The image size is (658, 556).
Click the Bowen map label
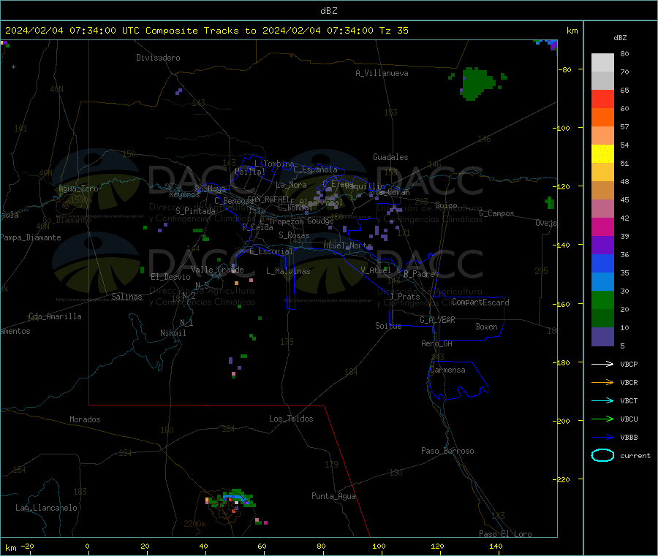click(486, 327)
